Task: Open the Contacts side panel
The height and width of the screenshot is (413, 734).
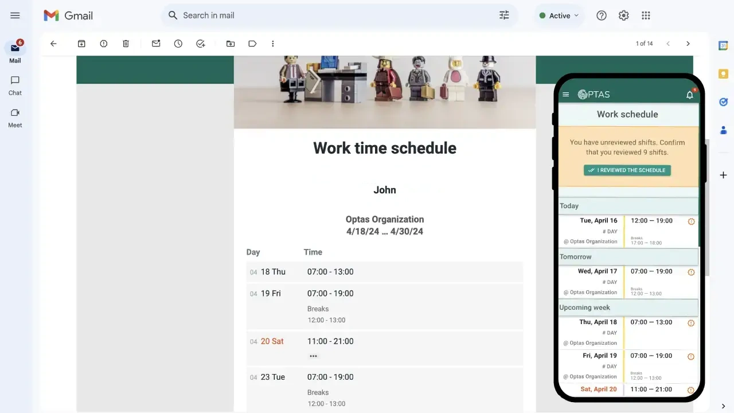Action: point(723,130)
